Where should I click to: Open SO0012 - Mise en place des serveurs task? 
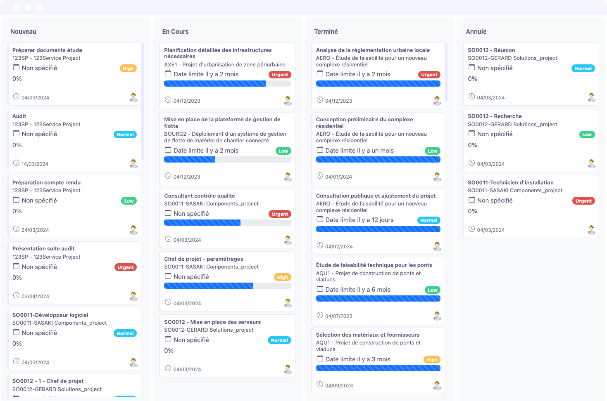pos(212,322)
